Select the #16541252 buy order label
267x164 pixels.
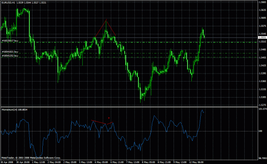[x=10, y=56]
